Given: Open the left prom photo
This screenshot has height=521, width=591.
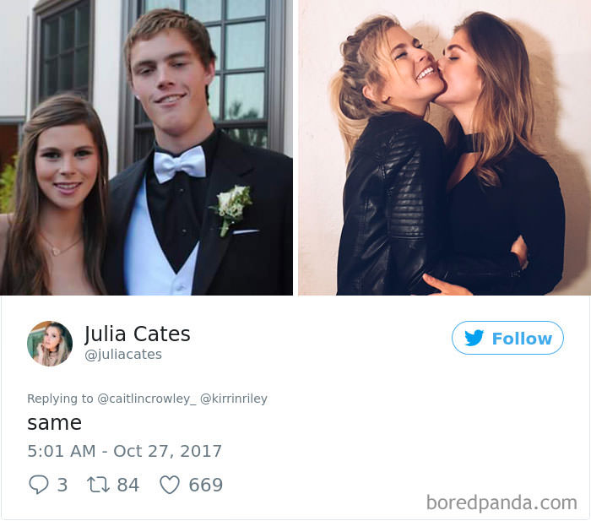Looking at the screenshot, I should coord(146,148).
